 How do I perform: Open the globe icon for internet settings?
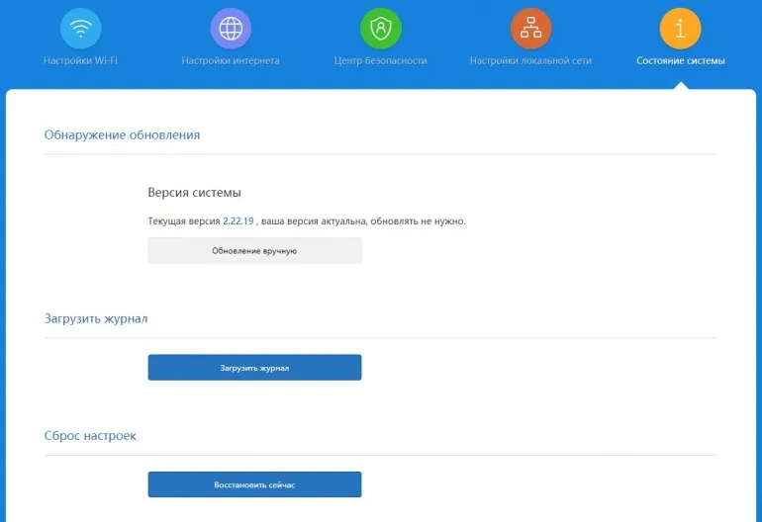click(231, 28)
